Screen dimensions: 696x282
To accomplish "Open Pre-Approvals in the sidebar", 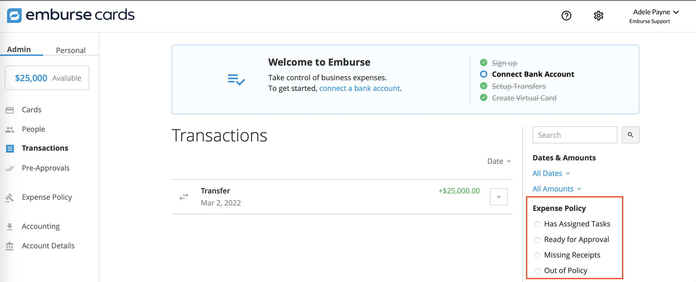I will [46, 168].
